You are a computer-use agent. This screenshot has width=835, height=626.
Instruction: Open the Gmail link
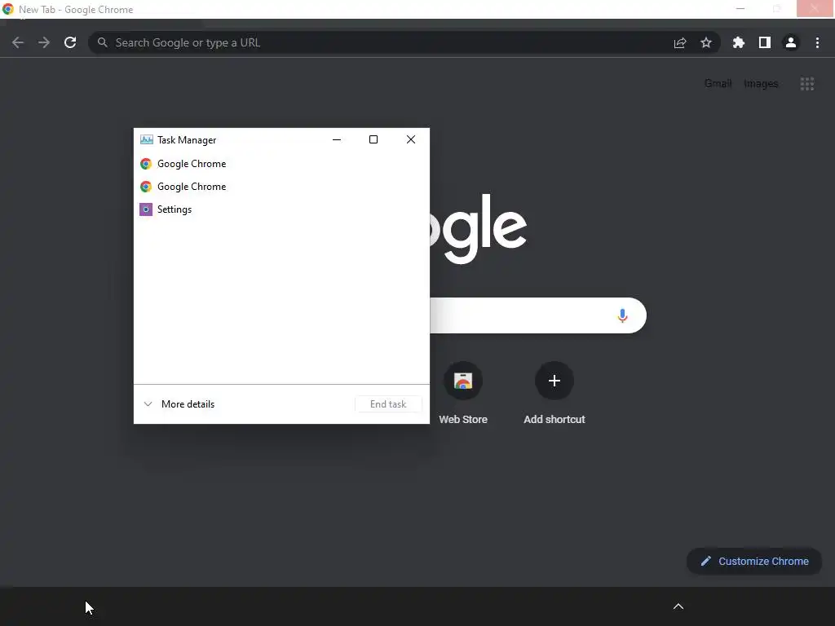718,84
